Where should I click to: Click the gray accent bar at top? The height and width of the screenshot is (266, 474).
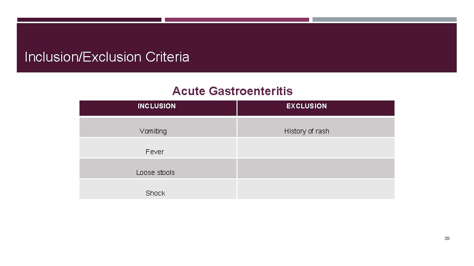[384, 20]
